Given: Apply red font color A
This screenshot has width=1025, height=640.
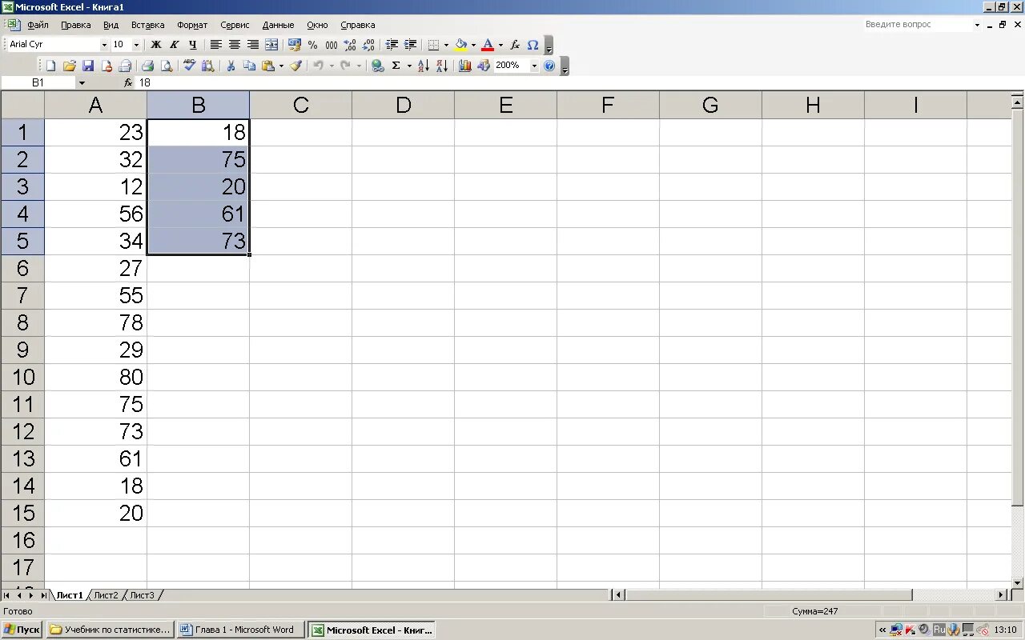Looking at the screenshot, I should [x=488, y=45].
